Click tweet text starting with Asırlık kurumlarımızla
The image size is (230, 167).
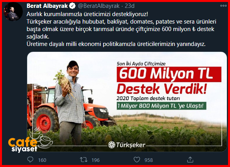click(87, 15)
